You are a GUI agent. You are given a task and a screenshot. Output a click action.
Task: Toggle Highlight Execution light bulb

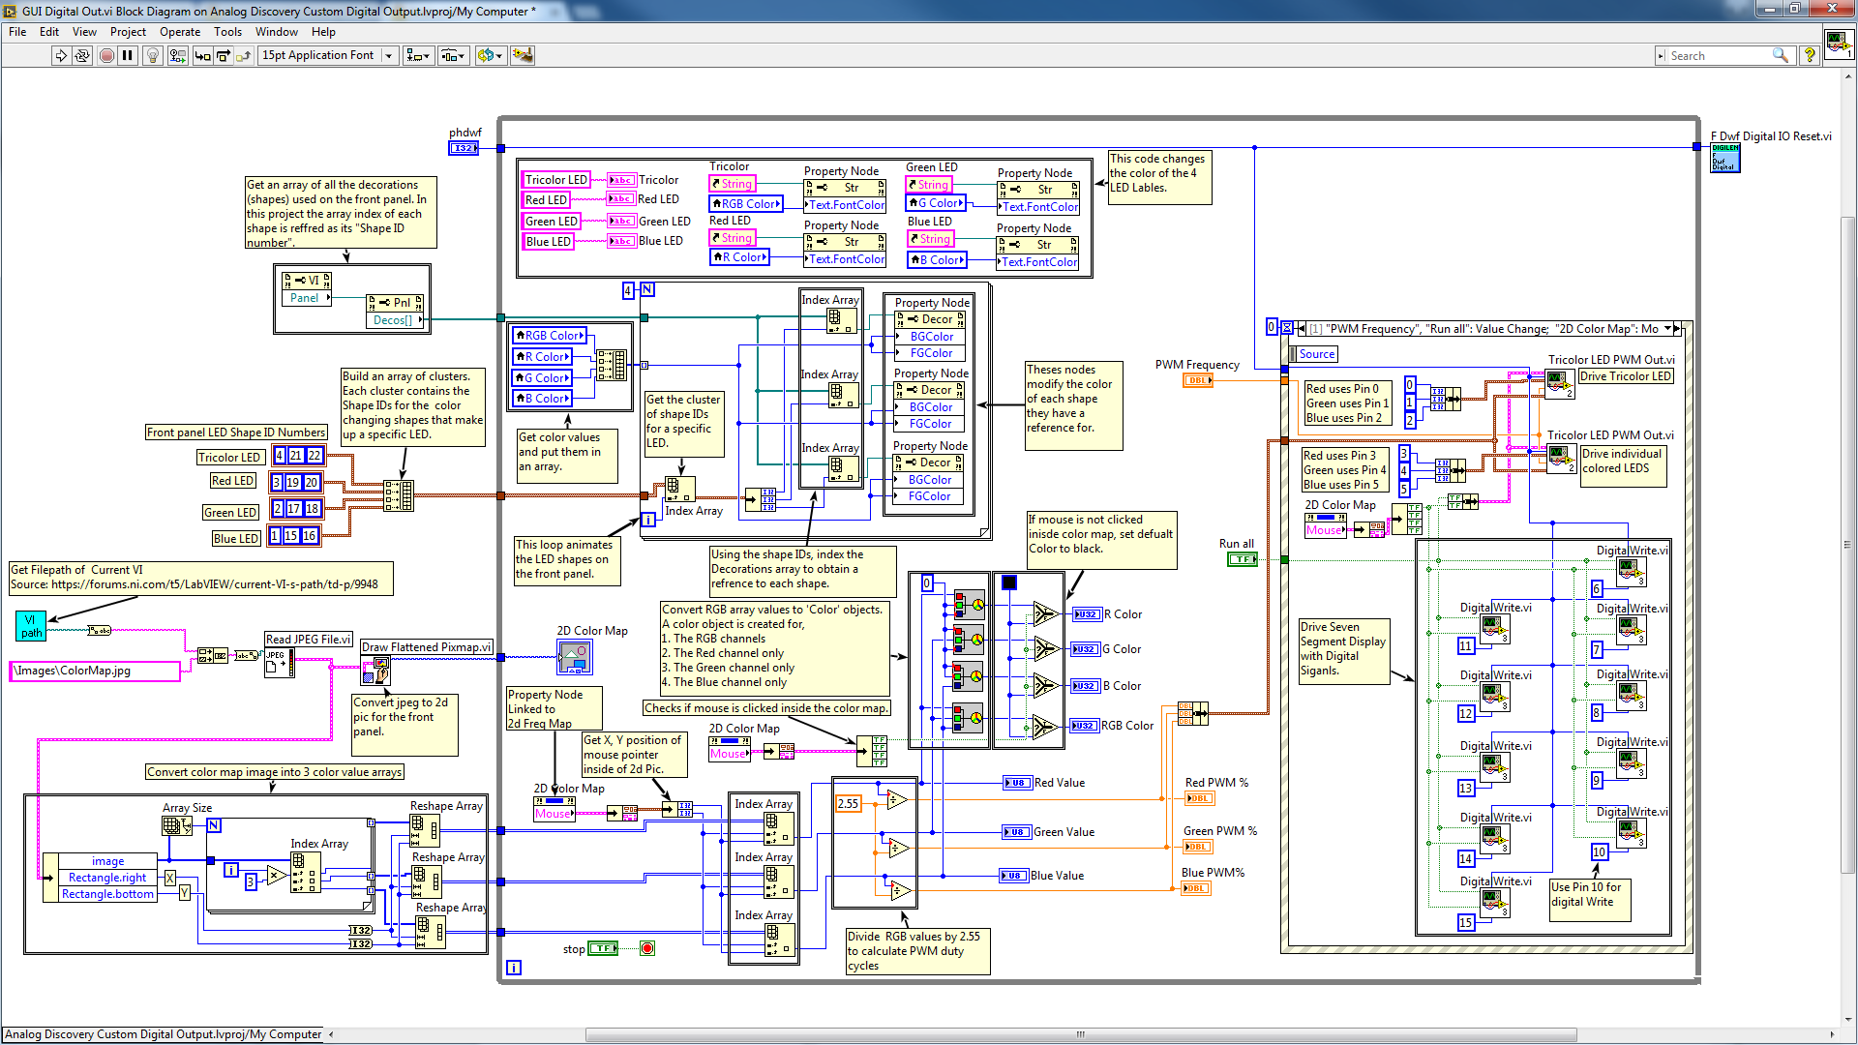(152, 56)
